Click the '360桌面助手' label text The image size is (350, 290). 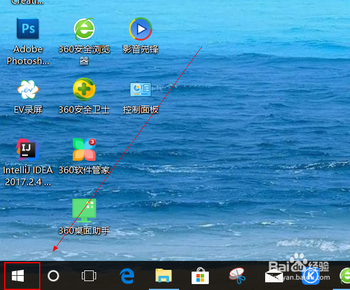click(84, 231)
